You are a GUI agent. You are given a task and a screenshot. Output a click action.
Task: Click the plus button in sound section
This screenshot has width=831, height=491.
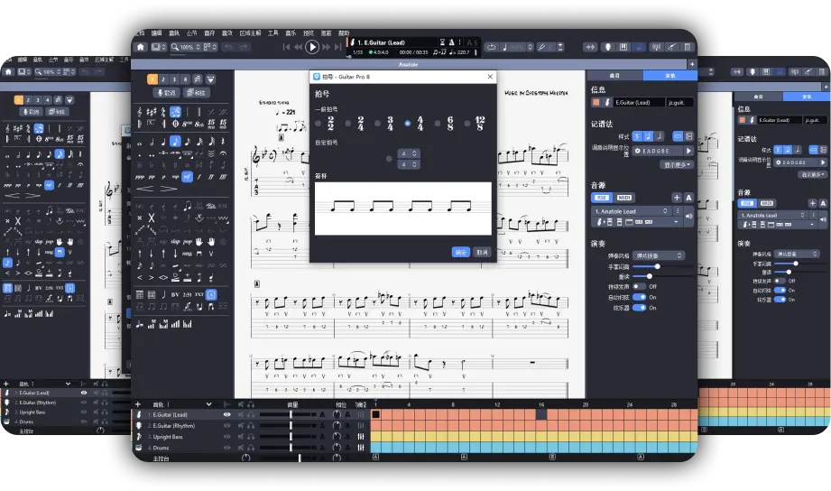676,198
